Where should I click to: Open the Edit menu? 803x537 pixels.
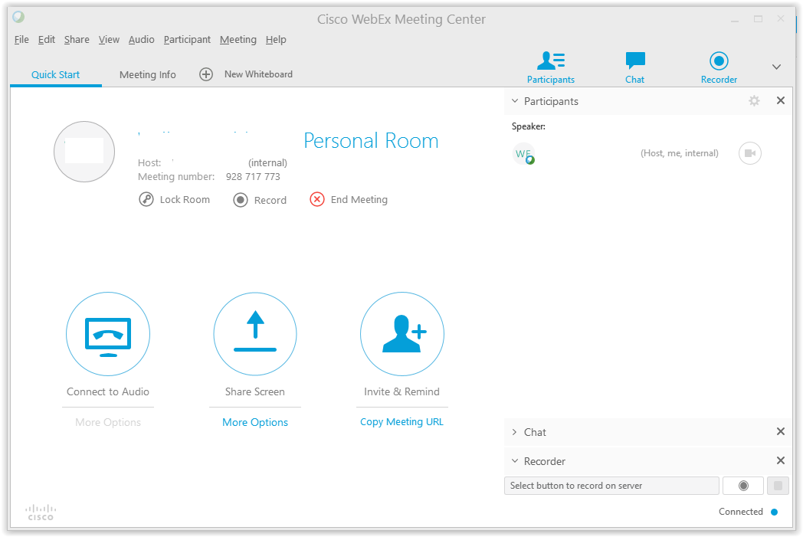click(47, 39)
